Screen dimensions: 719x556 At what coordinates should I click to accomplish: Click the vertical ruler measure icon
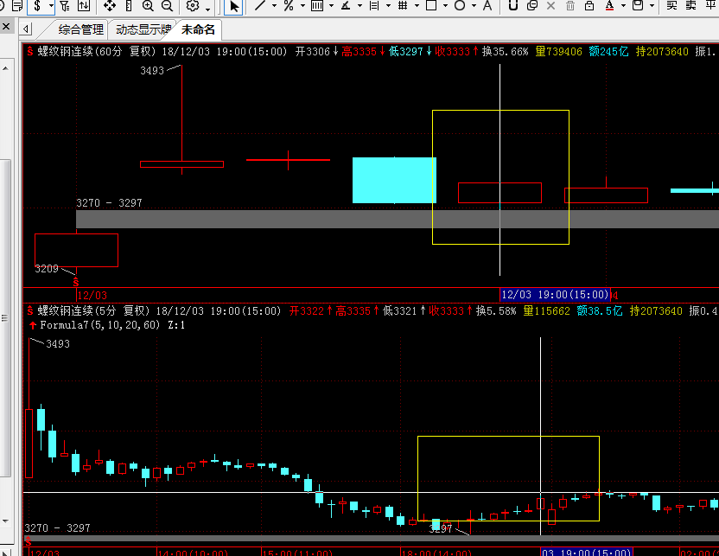point(129,5)
